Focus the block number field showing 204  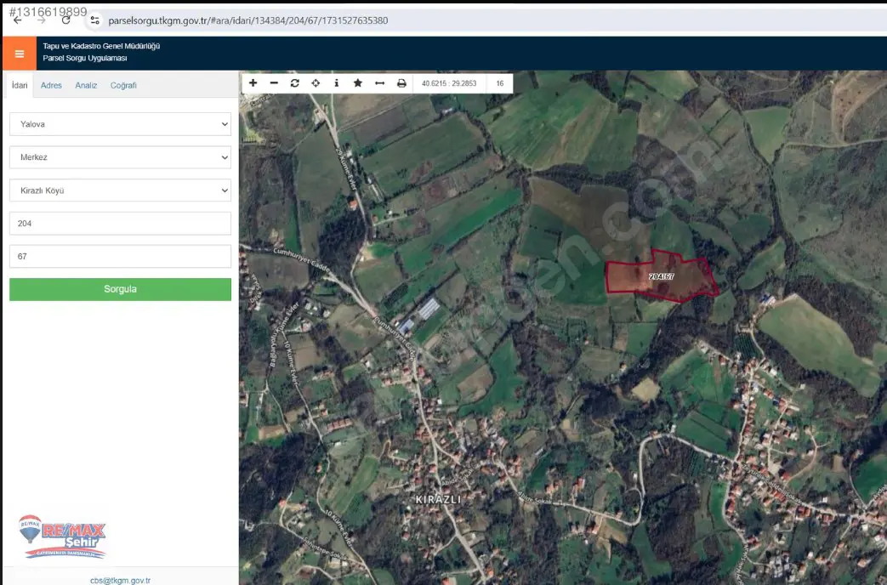(120, 224)
